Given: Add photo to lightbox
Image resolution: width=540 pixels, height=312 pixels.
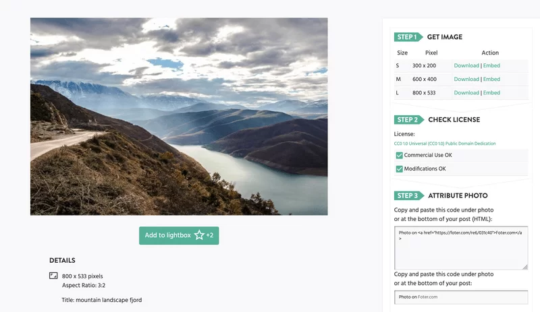Looking at the screenshot, I should [179, 235].
